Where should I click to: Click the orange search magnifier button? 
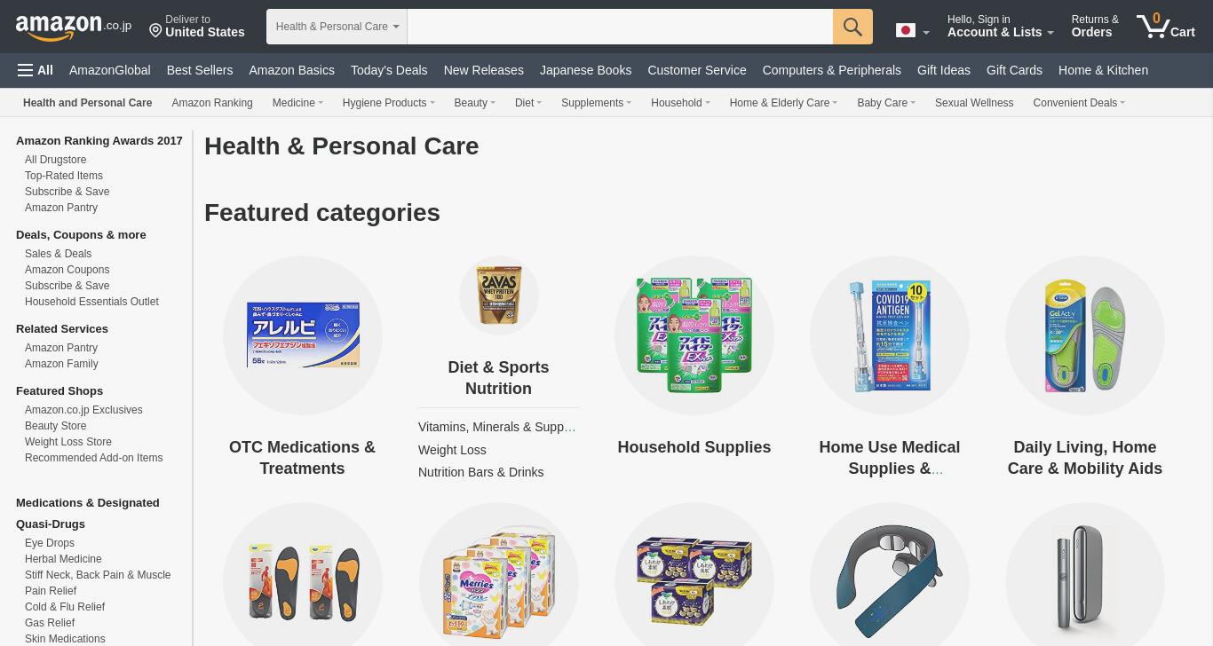(x=852, y=27)
